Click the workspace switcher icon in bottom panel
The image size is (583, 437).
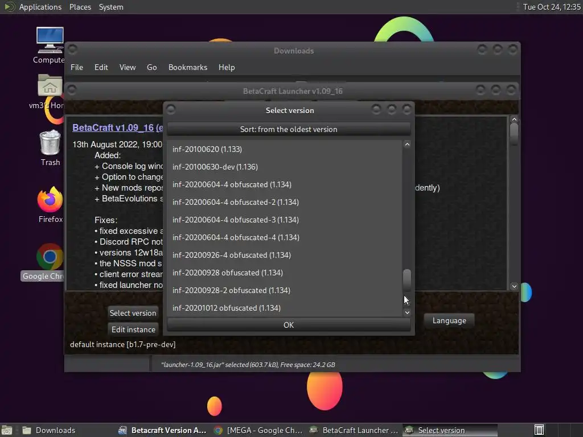[x=539, y=430]
